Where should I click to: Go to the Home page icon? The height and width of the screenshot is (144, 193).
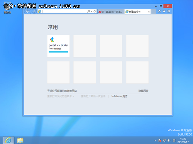[159, 11]
